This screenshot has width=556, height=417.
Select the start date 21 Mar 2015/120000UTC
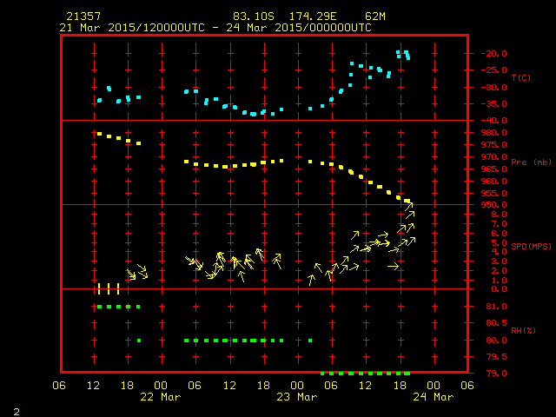(132, 28)
